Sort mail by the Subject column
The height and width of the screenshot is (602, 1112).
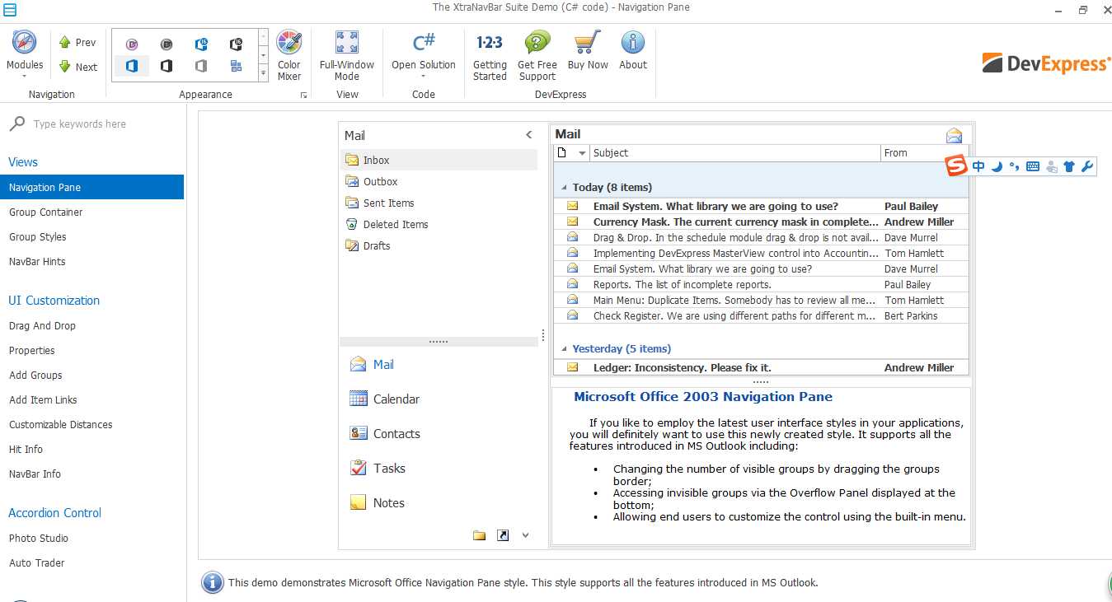[x=735, y=153]
